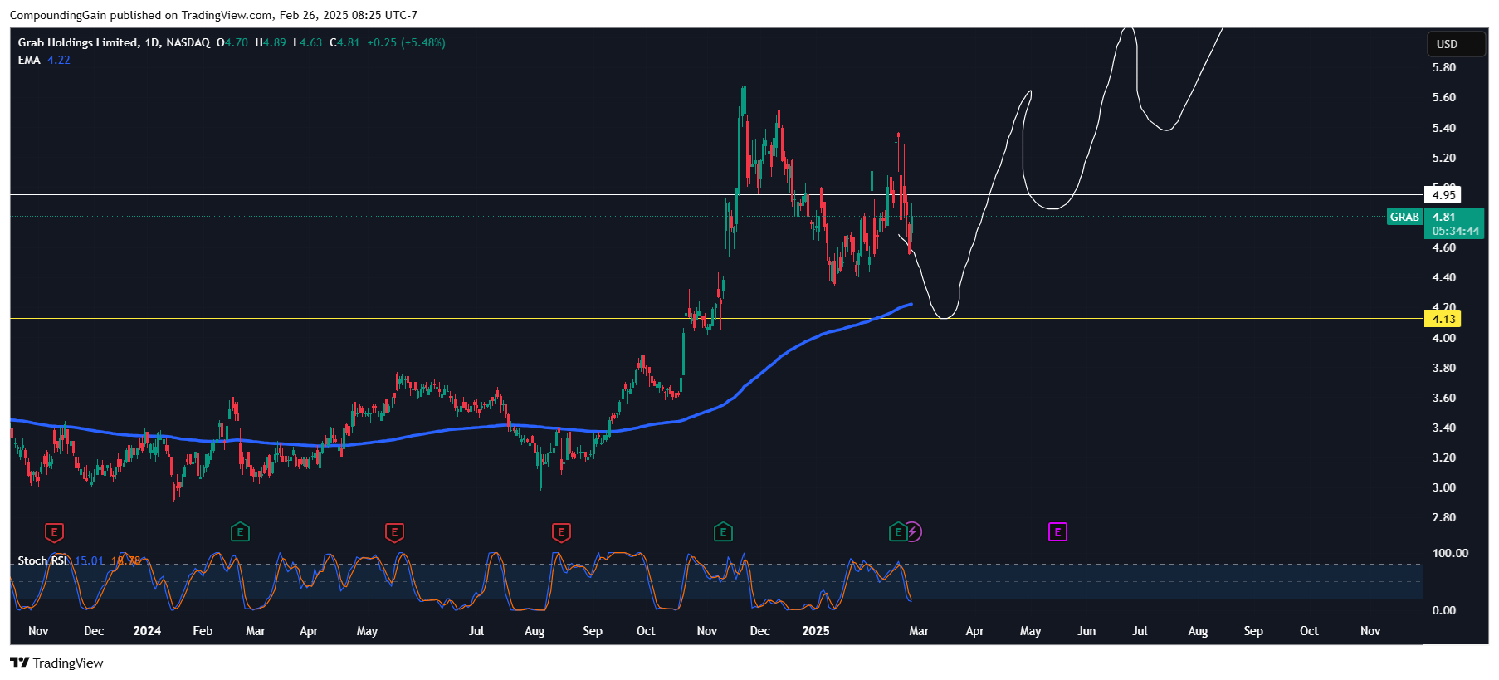This screenshot has width=1499, height=680.
Task: Click the 100.00 value on the Stoch RSI scale
Action: pos(1450,553)
